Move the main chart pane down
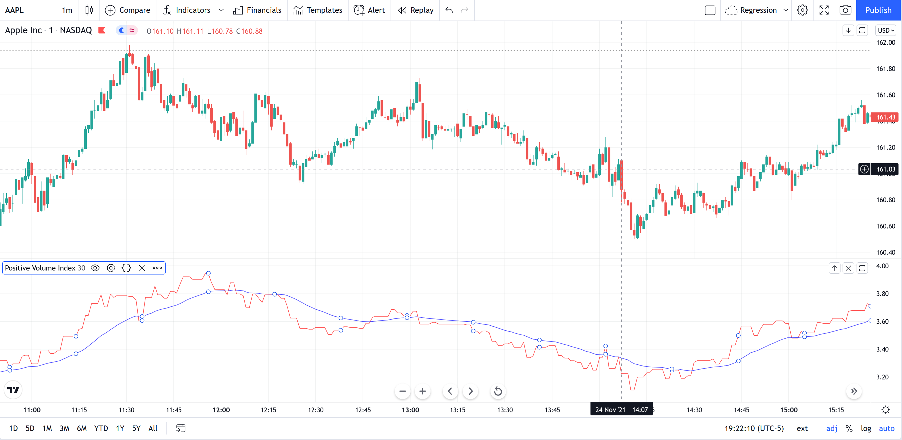This screenshot has width=902, height=440. (x=848, y=30)
